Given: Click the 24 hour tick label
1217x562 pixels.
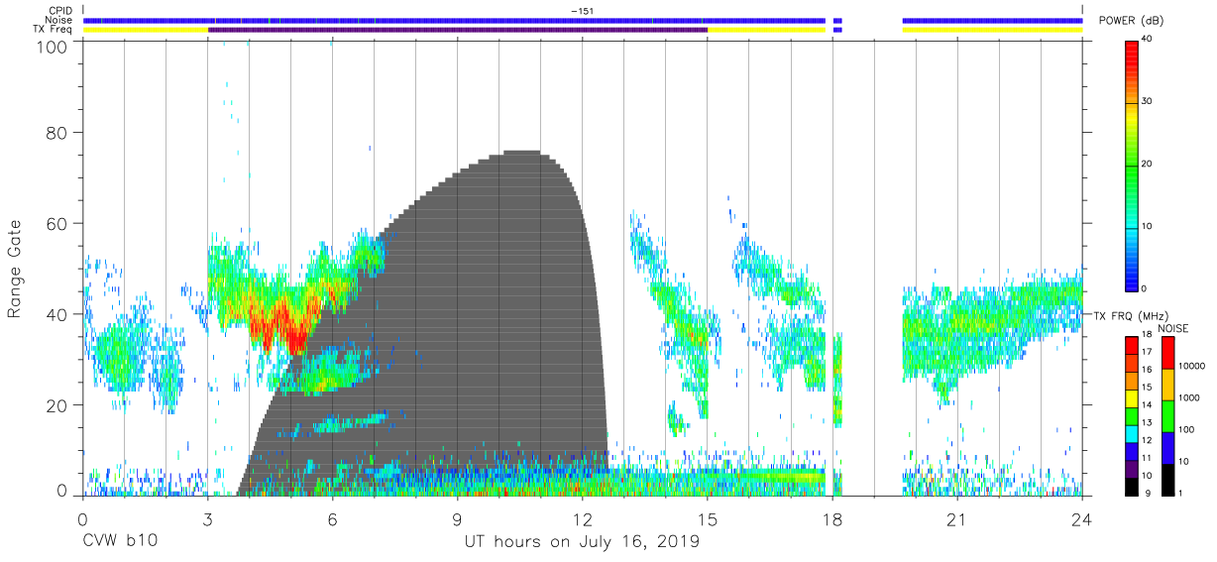Looking at the screenshot, I should (1081, 517).
